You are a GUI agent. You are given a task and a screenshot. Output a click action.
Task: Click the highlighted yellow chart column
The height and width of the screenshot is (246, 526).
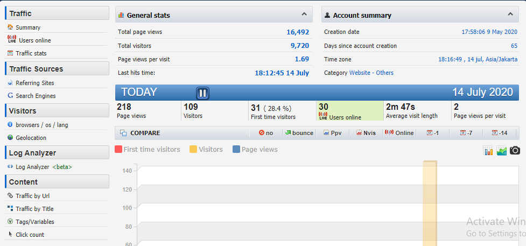tap(430, 203)
